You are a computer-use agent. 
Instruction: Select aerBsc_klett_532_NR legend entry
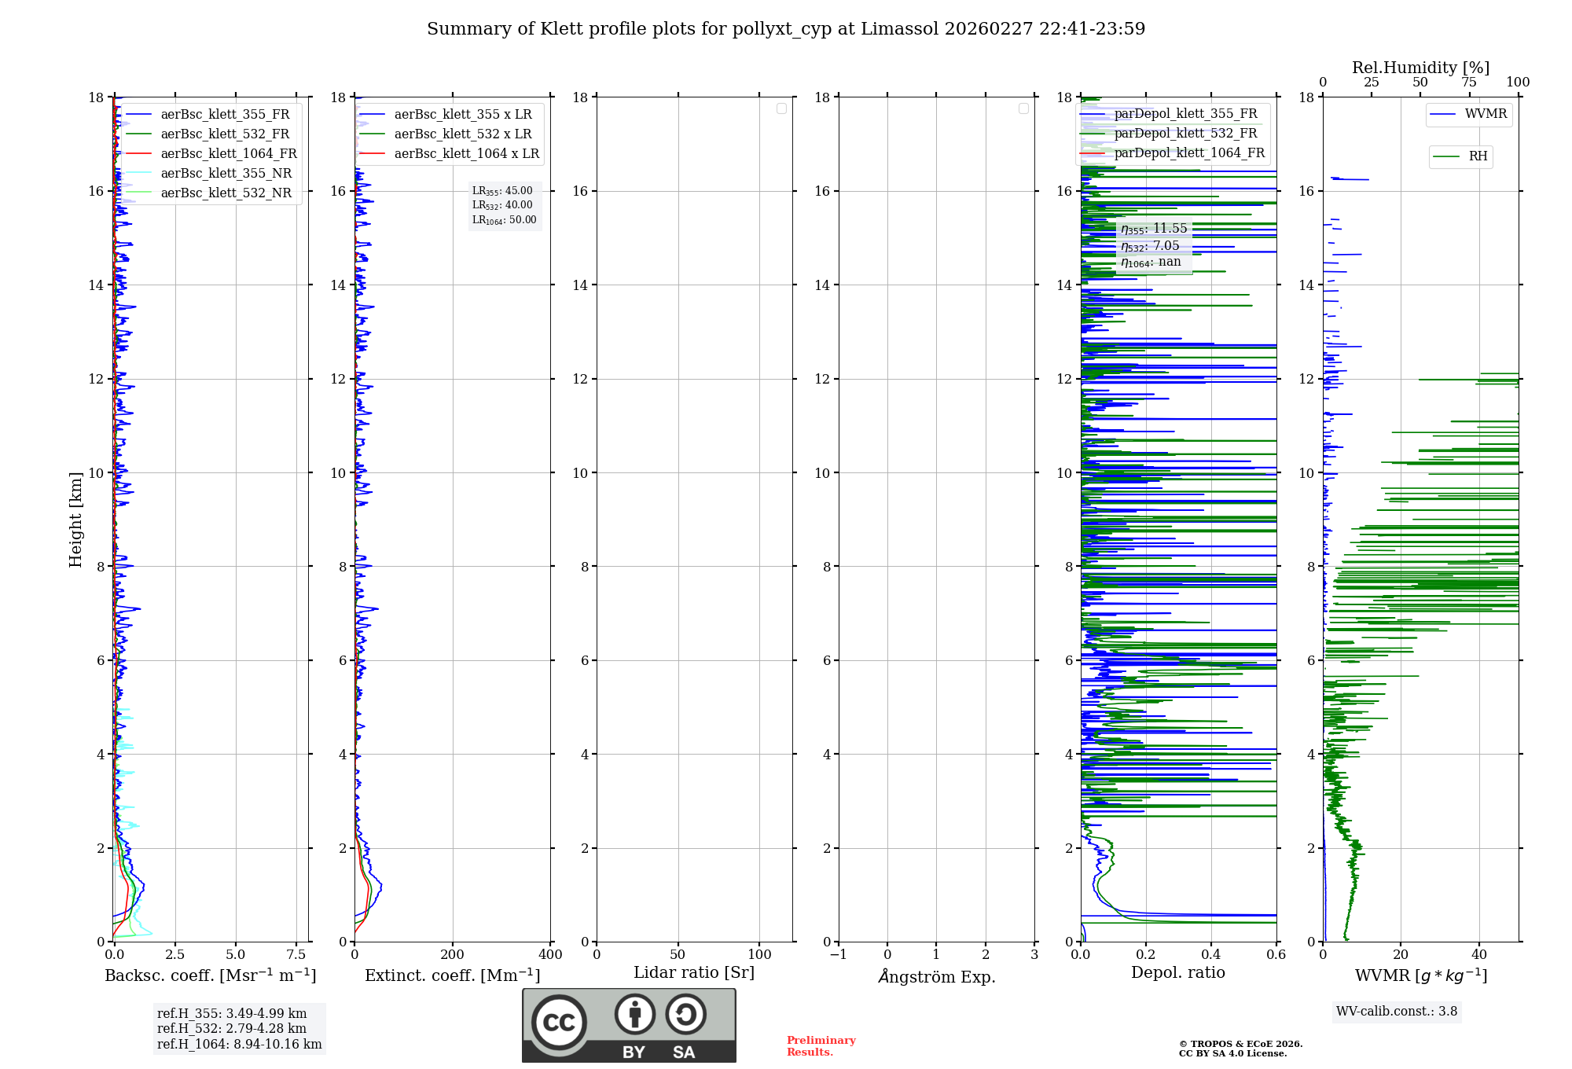(x=226, y=193)
